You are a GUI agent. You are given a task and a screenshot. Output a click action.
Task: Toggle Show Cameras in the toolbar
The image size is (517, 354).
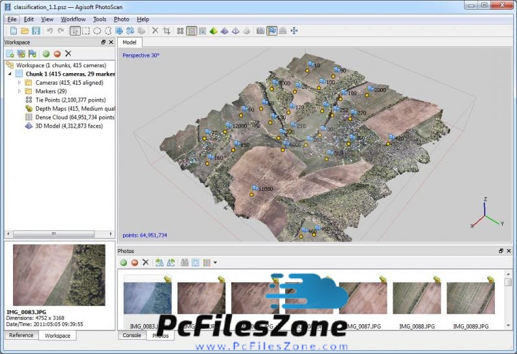point(260,31)
